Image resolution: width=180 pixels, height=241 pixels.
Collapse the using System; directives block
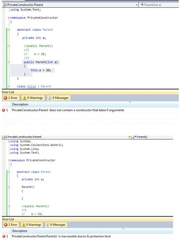[x=9, y=141]
